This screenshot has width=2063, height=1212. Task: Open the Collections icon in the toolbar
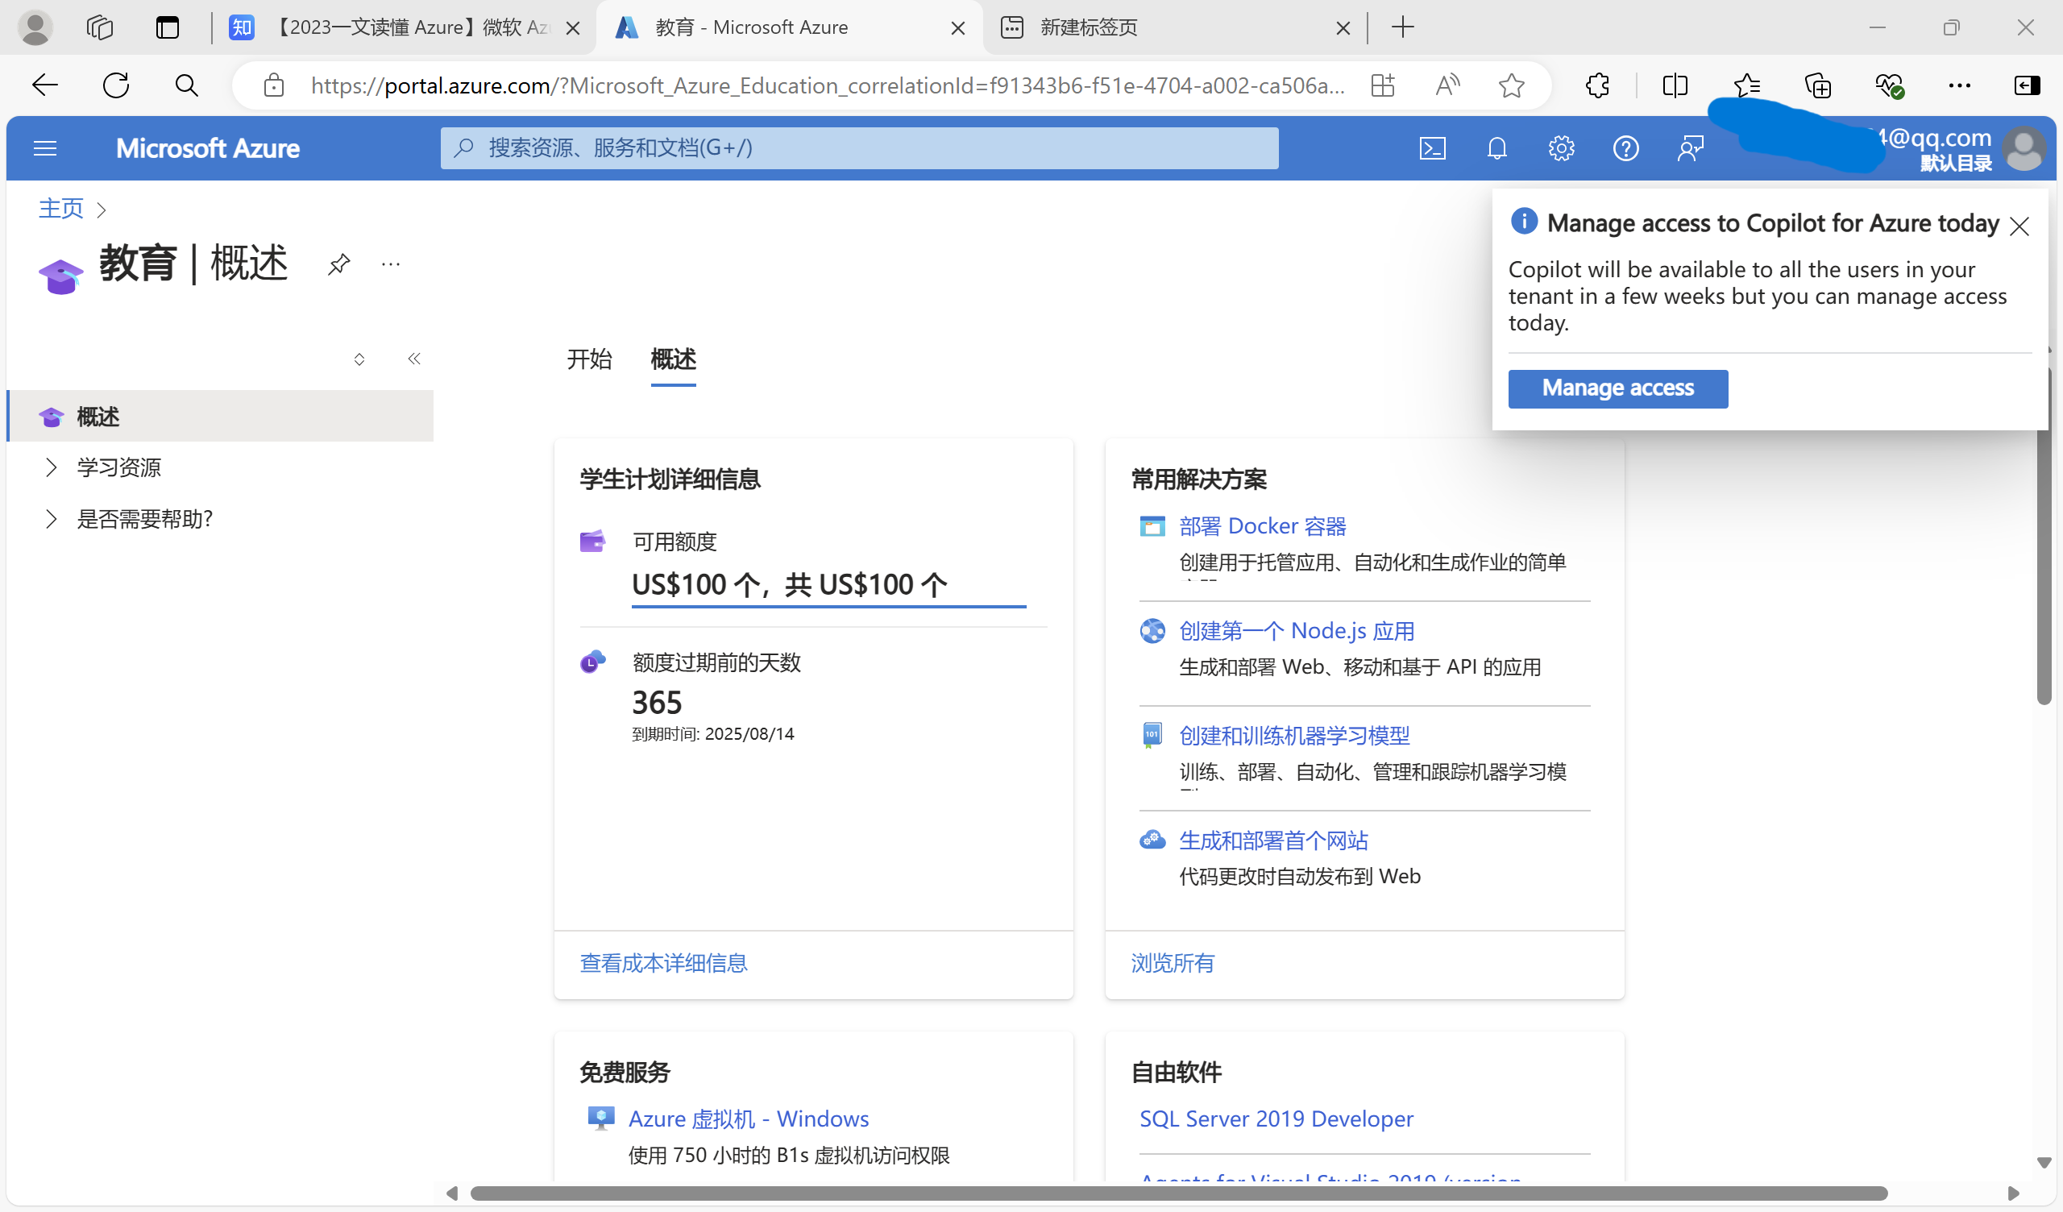1817,85
